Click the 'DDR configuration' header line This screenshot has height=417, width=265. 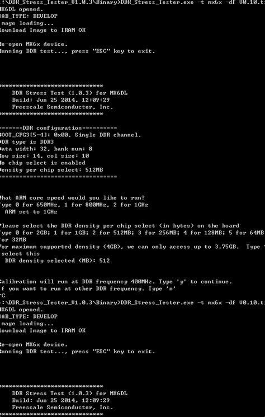58,128
